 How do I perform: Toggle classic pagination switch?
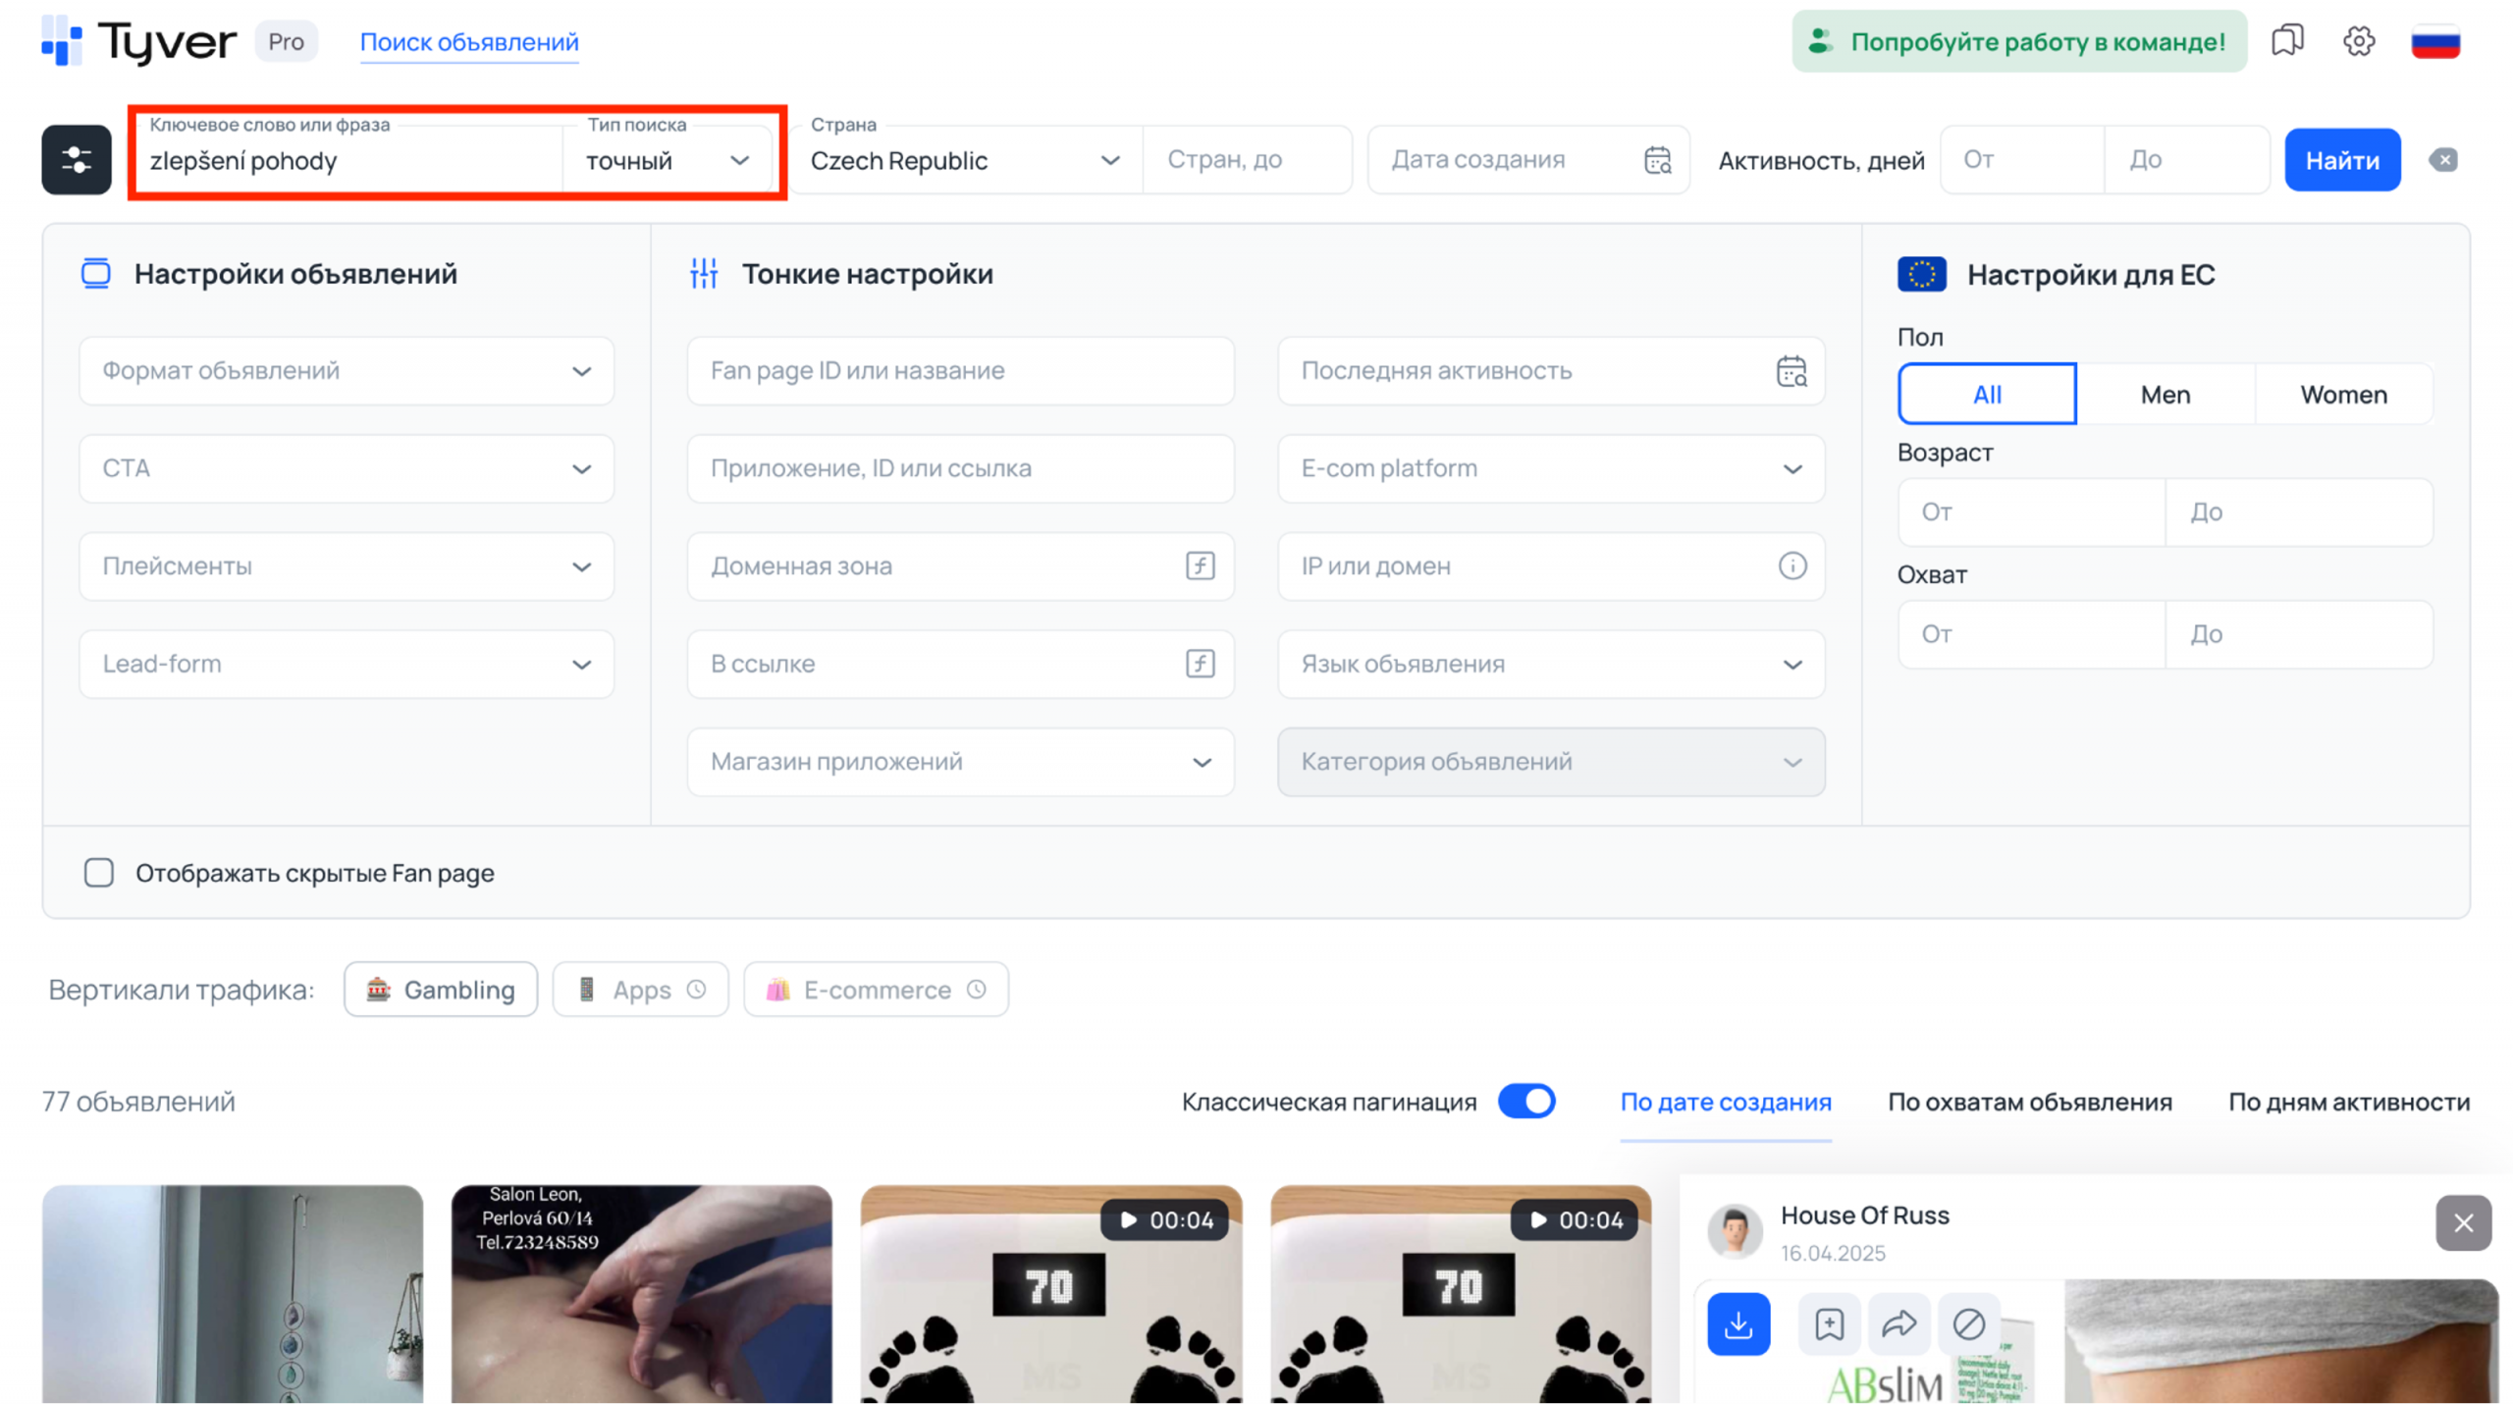tap(1526, 1101)
